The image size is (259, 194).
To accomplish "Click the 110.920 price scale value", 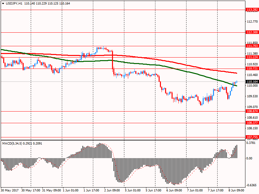I will pyautogui.click(x=252, y=64).
